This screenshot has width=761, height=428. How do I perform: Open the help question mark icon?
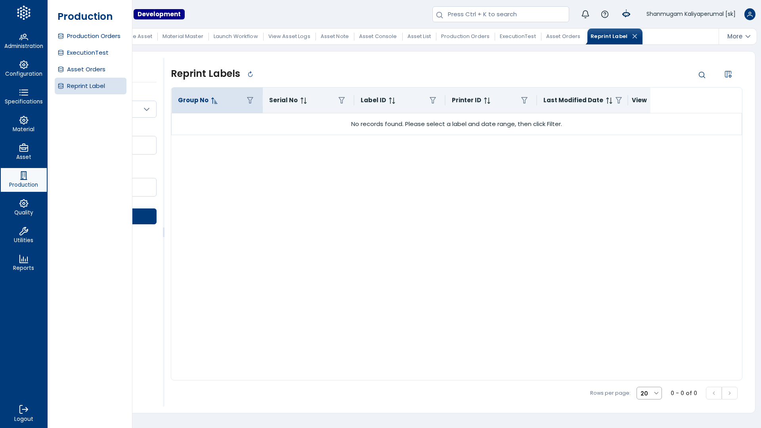click(605, 14)
